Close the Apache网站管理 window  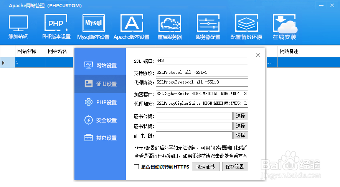(332, 5)
